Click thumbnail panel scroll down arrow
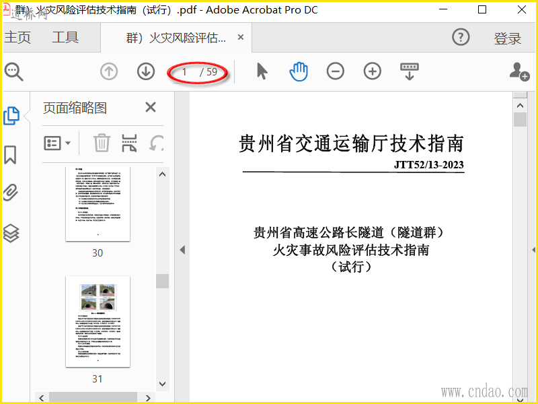 (163, 384)
